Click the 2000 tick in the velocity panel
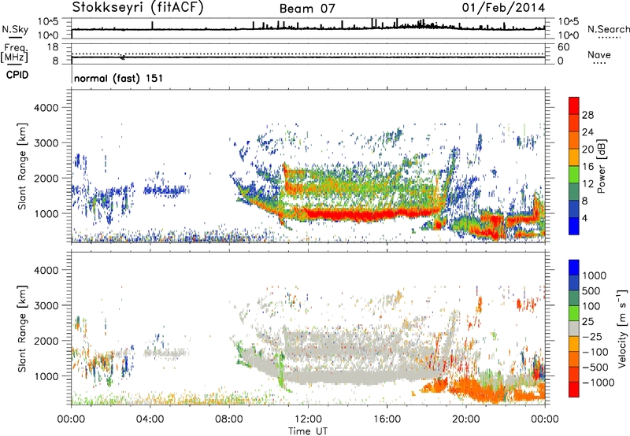Image resolution: width=630 pixels, height=436 pixels. click(46, 341)
